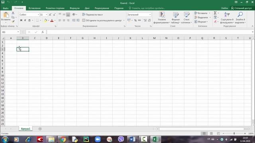Open Conditional Formatting (Умовне форматування)
255x143 pixels.
pos(162,18)
